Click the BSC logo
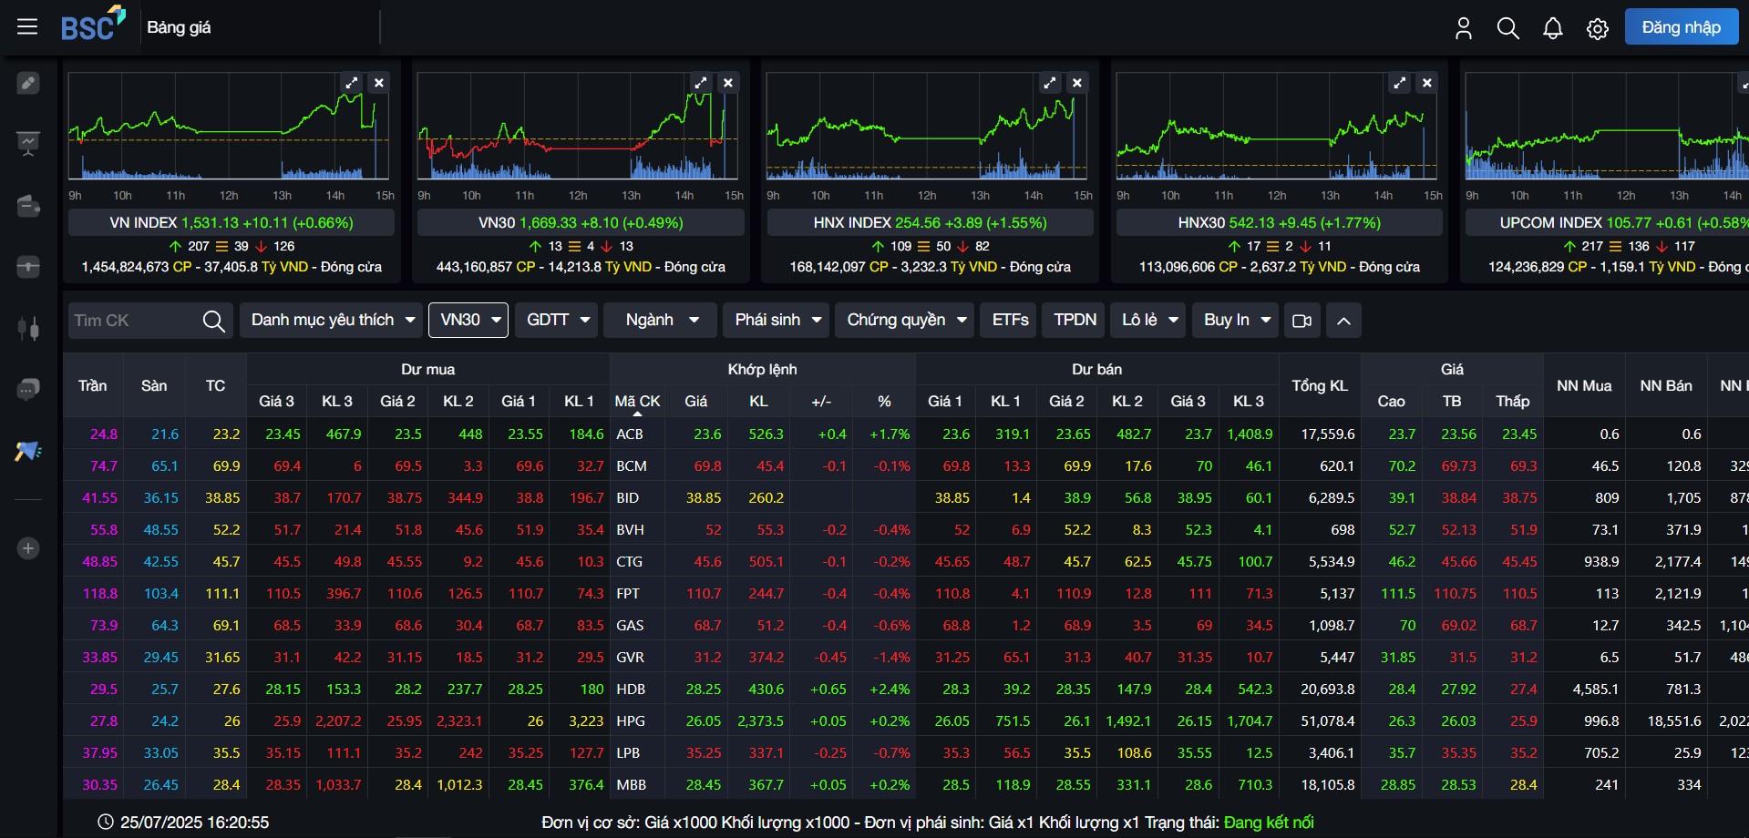The width and height of the screenshot is (1749, 838). pos(93,25)
